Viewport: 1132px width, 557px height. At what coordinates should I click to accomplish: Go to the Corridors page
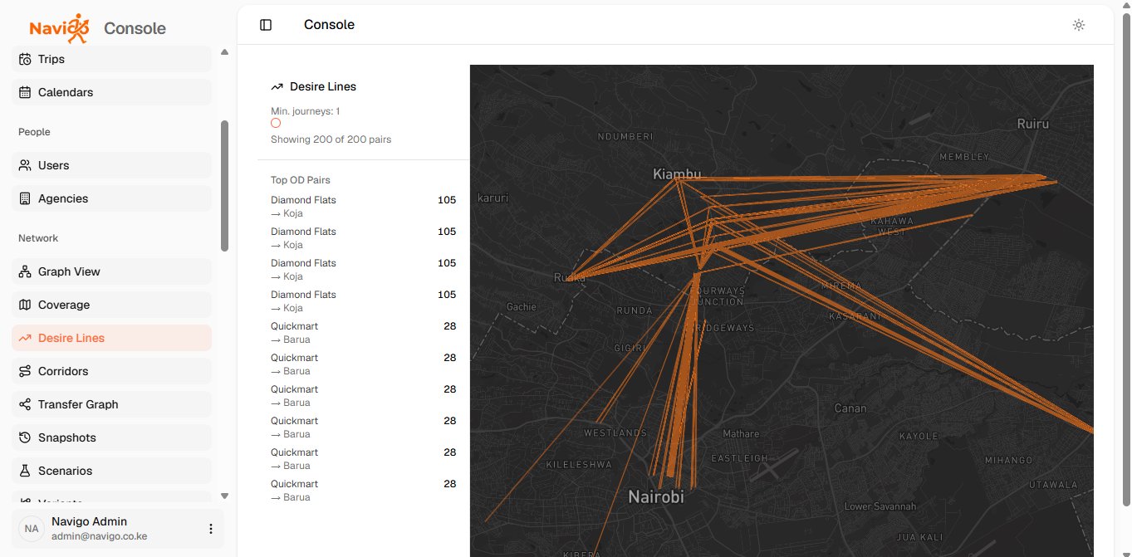112,371
